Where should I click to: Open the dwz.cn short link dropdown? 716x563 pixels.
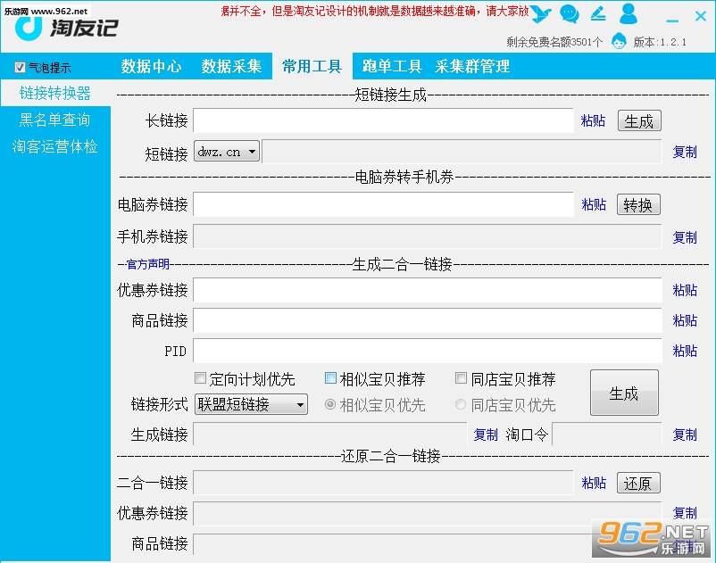point(227,152)
